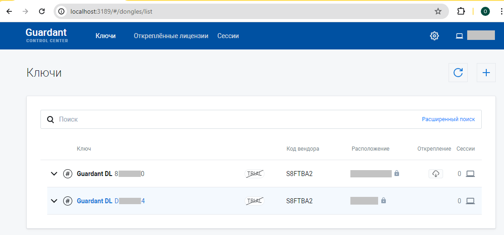Click the Ключи page heading
Viewport: 504px width, 235px height.
tap(44, 73)
